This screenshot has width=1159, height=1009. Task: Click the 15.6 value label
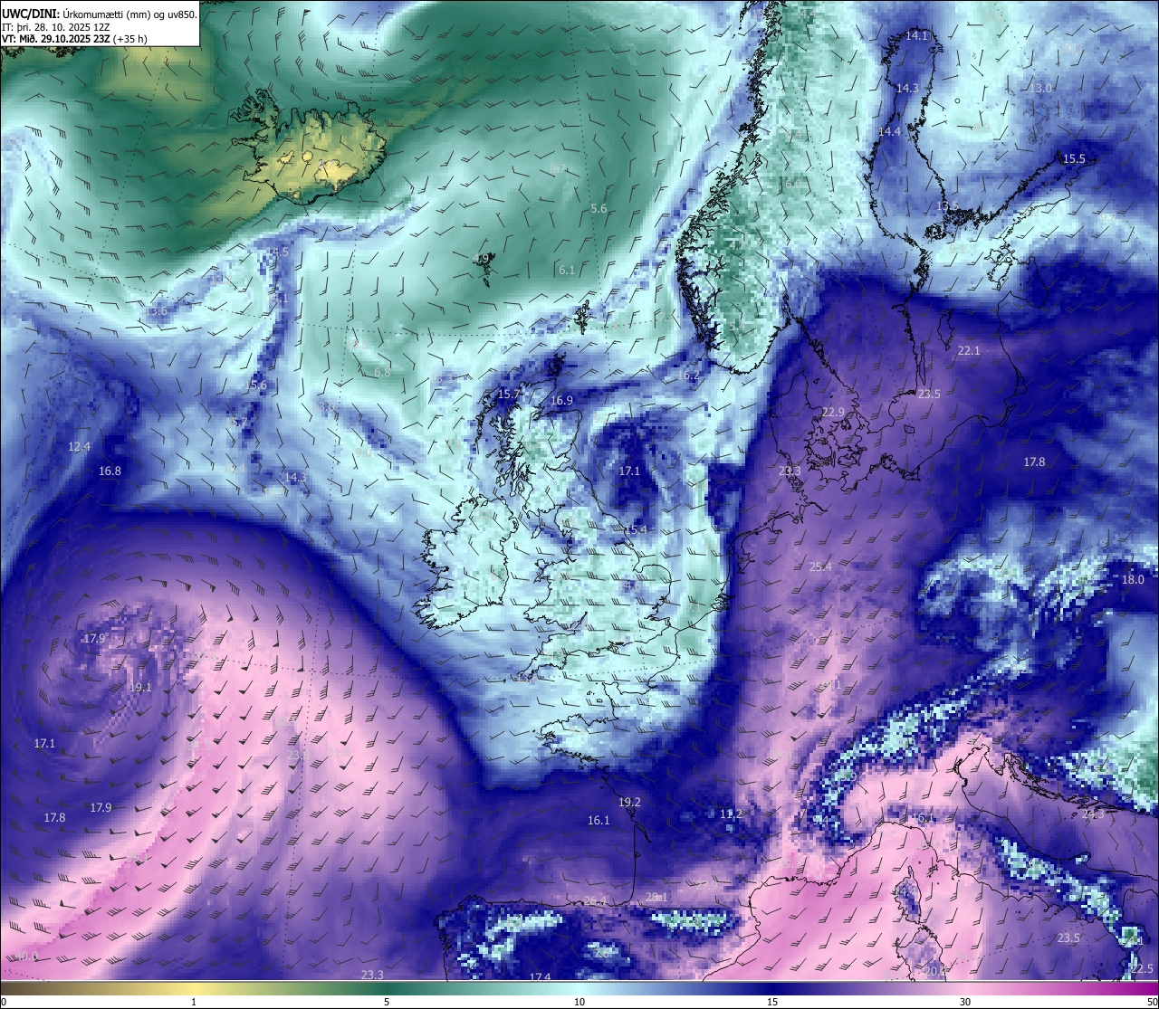(x=257, y=385)
